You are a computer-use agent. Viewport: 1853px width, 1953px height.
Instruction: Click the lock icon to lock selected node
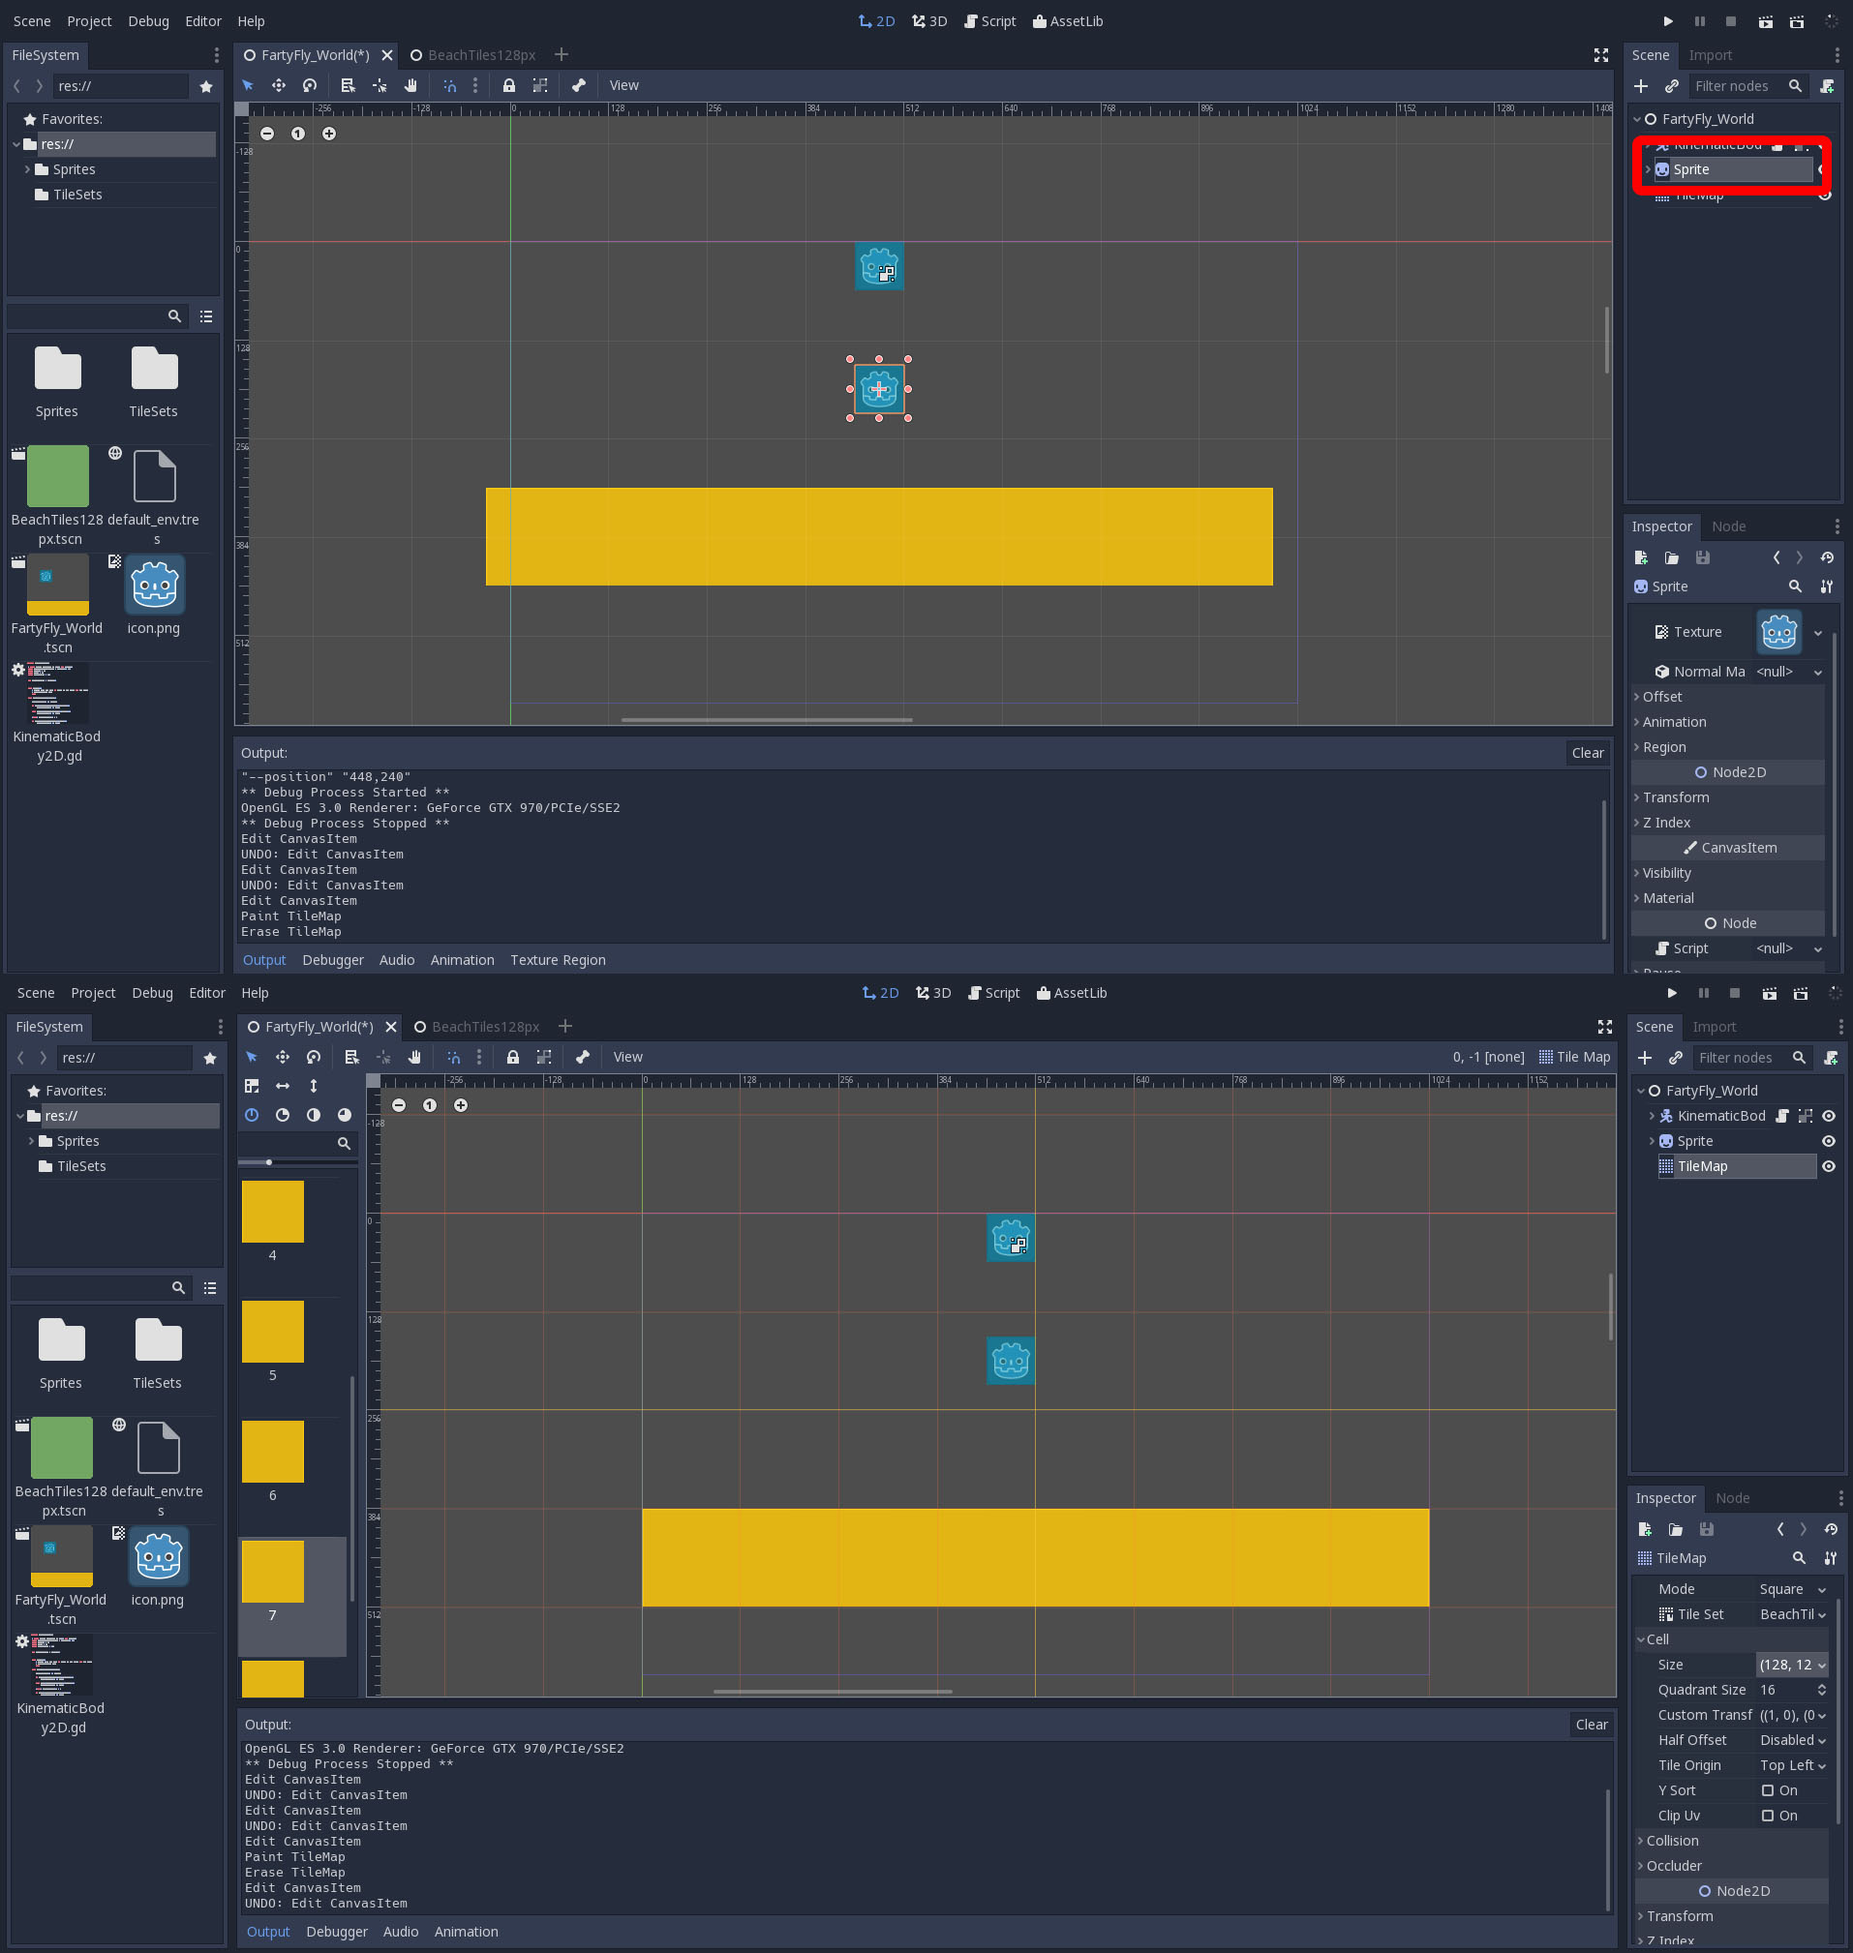[x=509, y=85]
